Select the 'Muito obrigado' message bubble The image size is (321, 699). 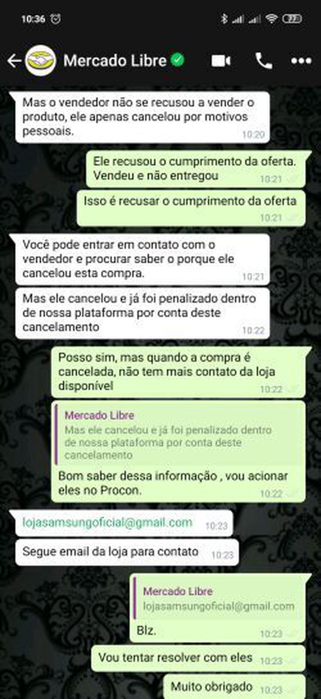point(234,687)
